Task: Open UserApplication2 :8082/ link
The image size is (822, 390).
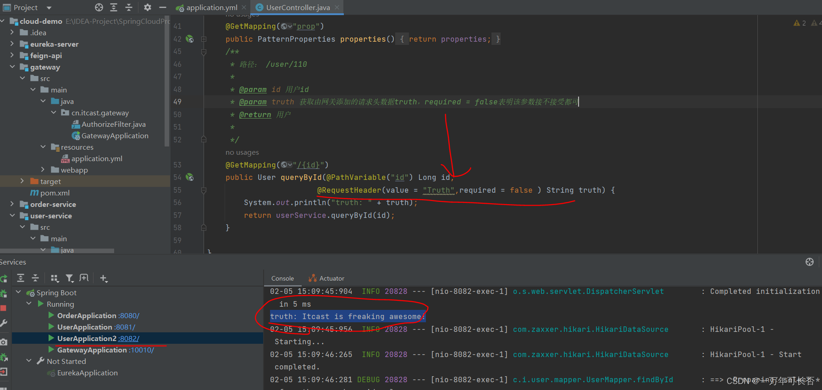Action: click(x=129, y=339)
